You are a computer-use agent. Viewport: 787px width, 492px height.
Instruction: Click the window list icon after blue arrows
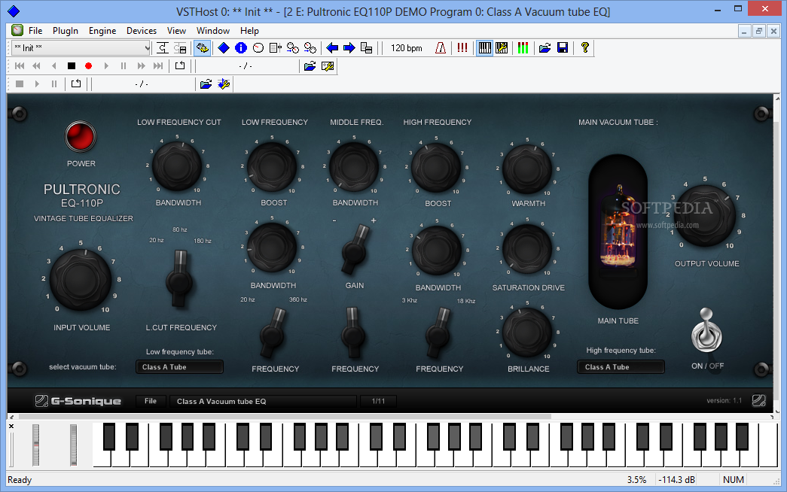point(367,48)
